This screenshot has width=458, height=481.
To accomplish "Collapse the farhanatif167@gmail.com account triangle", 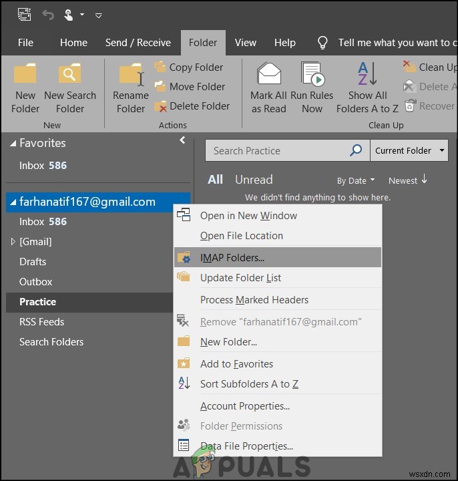I will (x=13, y=202).
